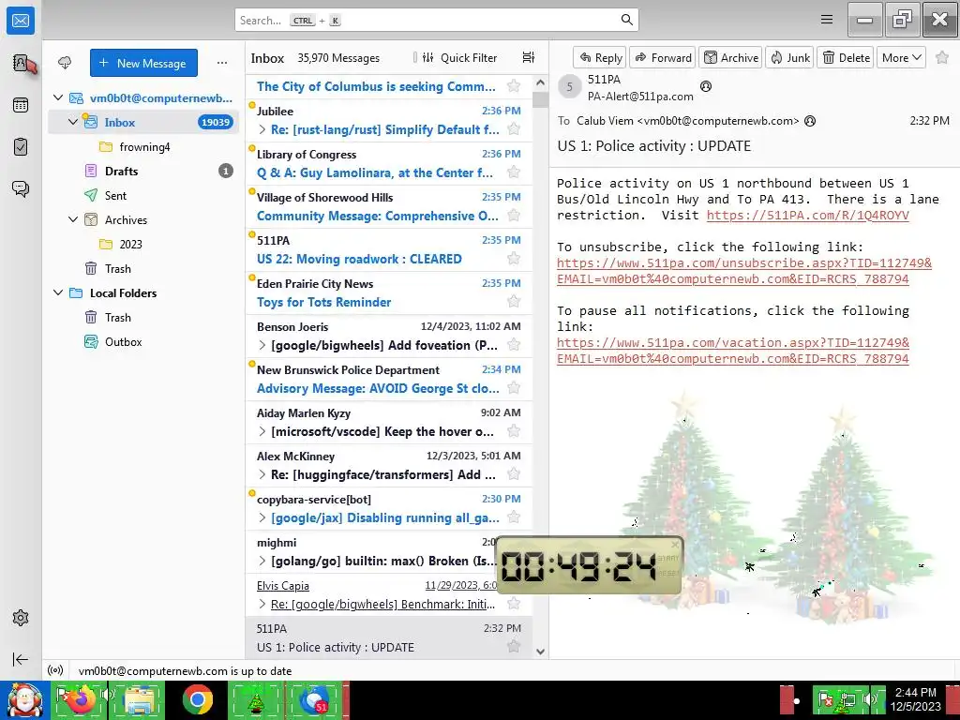Viewport: 960px width, 720px height.
Task: Expand the google/bigwheels Add foveation thread
Action: [x=262, y=345]
